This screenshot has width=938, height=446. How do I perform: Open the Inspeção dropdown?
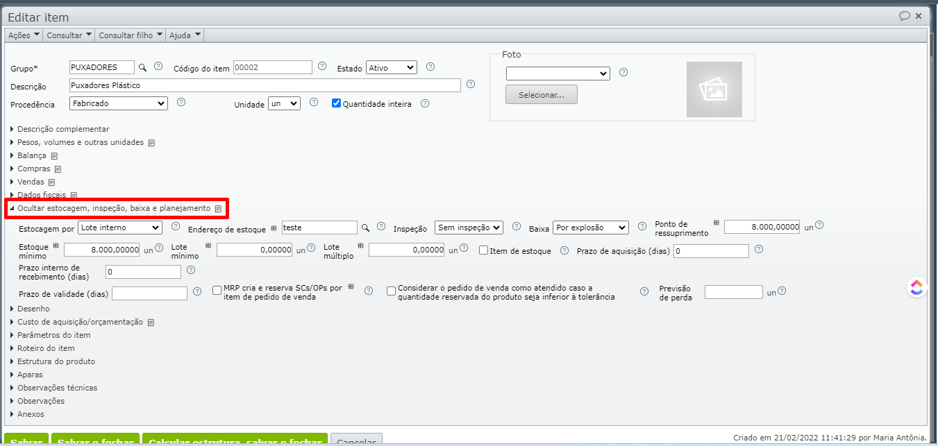469,228
